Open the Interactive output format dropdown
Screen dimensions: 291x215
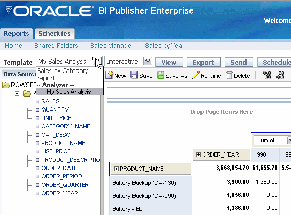[x=148, y=61]
